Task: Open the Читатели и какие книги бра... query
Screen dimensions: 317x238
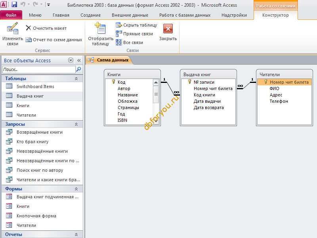Action: tap(42, 180)
